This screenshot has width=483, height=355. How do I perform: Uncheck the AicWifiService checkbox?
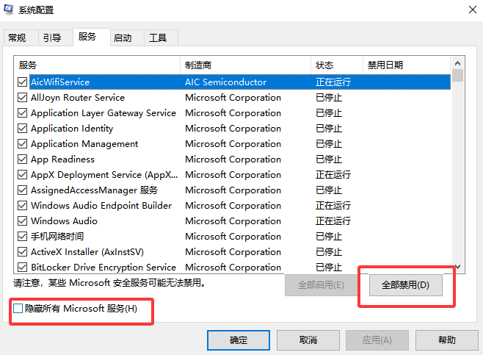click(x=22, y=82)
